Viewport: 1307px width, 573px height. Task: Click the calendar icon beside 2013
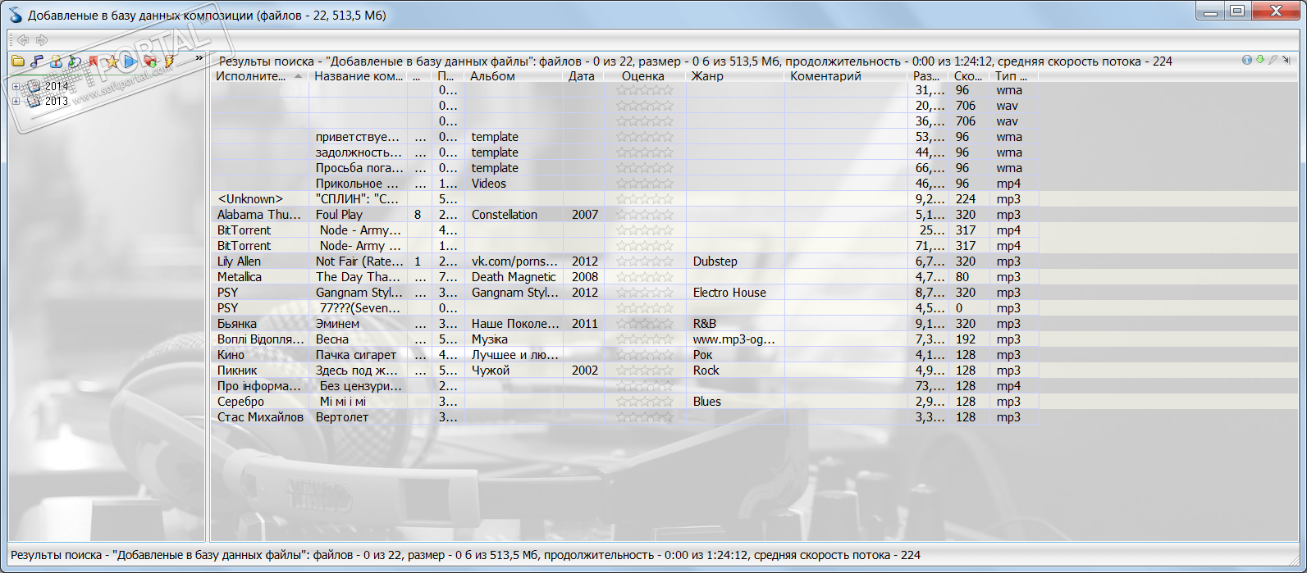(x=34, y=102)
